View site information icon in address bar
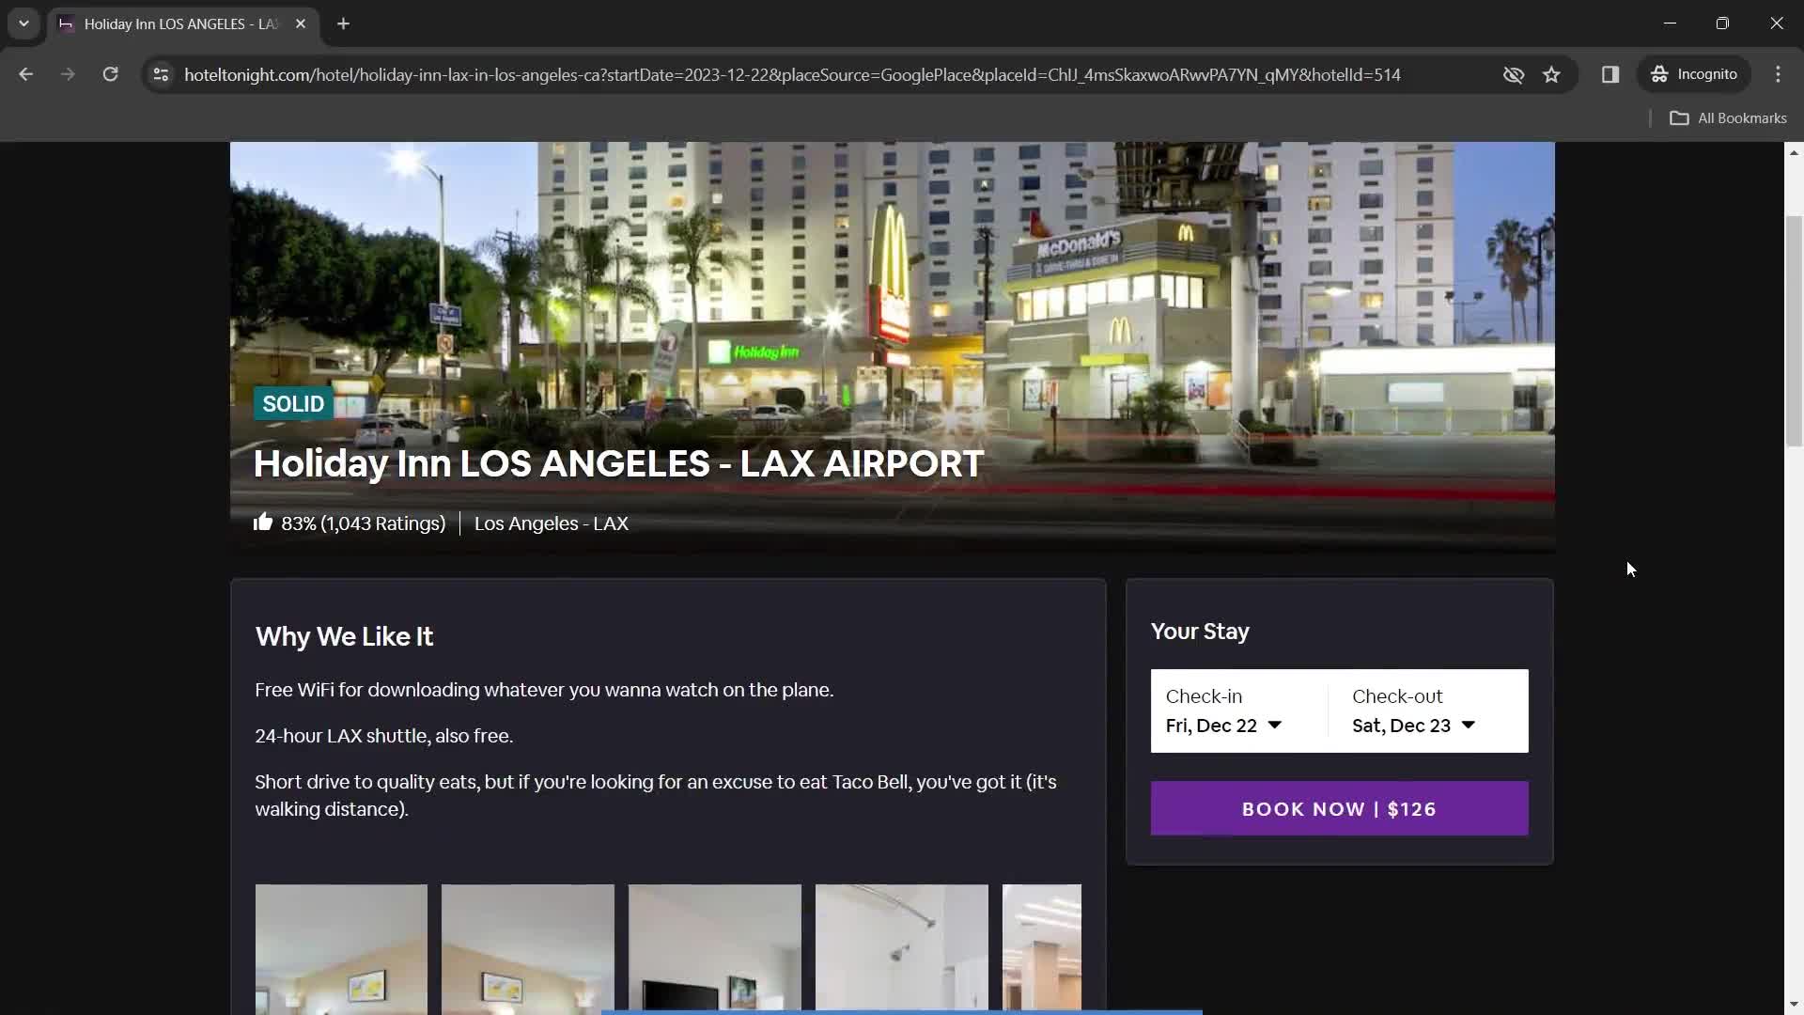 pyautogui.click(x=161, y=74)
